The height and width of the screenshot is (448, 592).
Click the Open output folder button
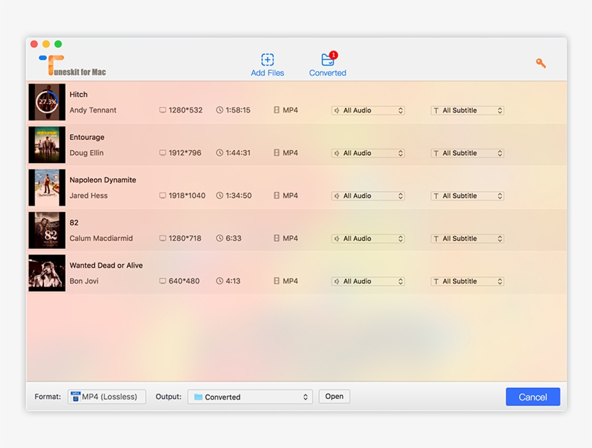click(x=334, y=396)
